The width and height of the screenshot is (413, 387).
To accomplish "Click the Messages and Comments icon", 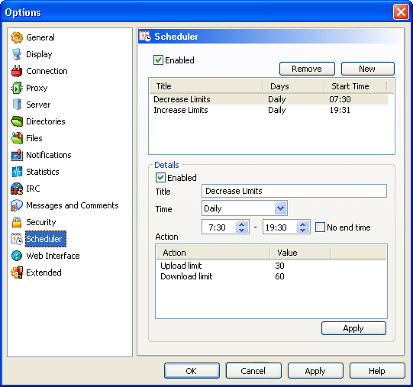I will click(x=17, y=205).
